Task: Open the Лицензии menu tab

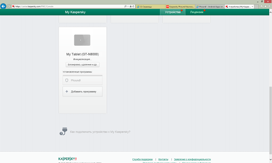Action: click(197, 12)
